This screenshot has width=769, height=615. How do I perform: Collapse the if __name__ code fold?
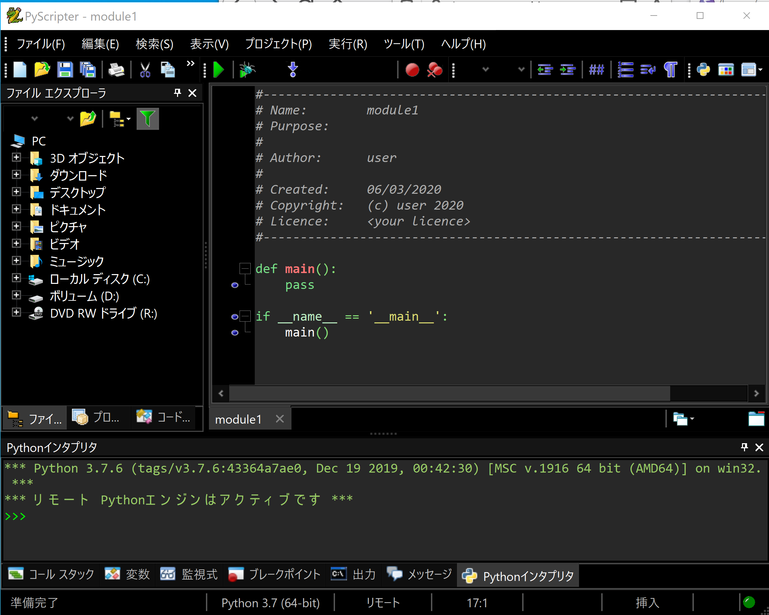click(245, 316)
